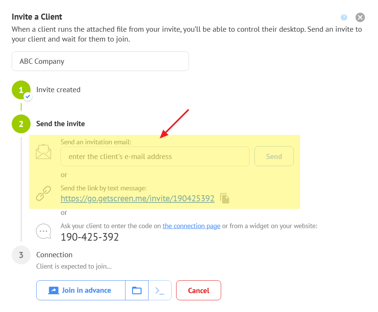Click the blue checkmark badge on step 1
378x312 pixels.
(x=28, y=97)
